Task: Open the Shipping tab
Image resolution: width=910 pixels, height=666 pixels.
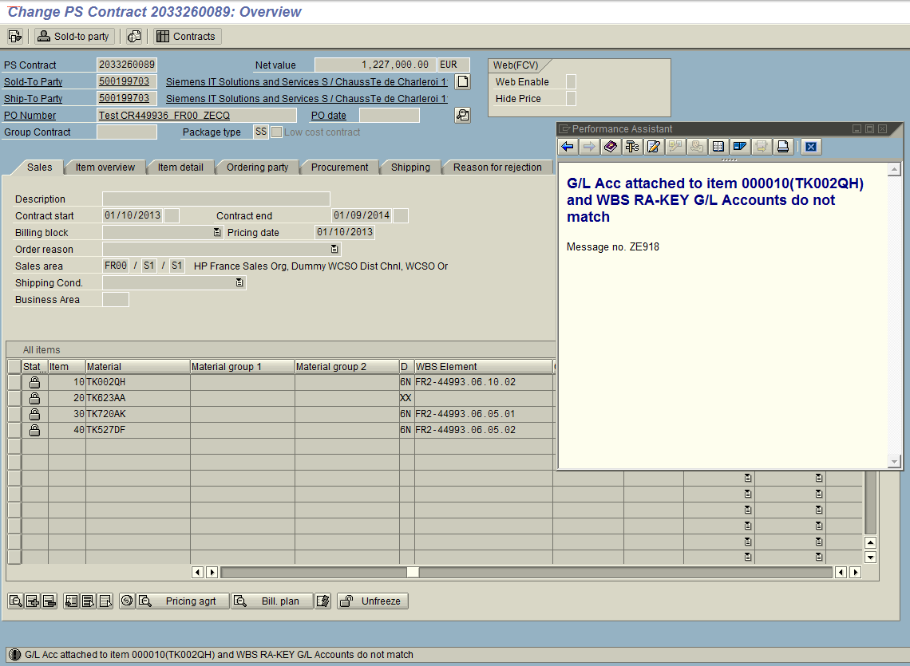Action: [410, 167]
